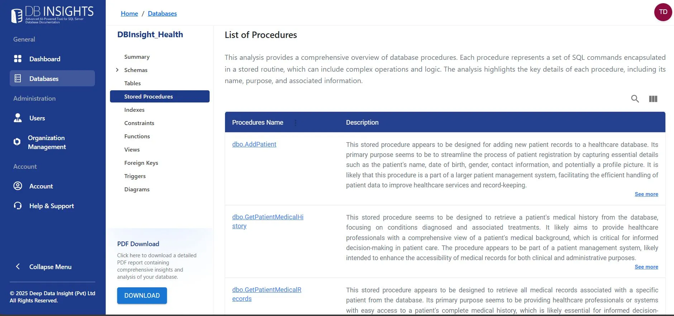Screen dimensions: 674x316
Task: Open the dbo.AddPatient procedure link
Action: coord(254,144)
